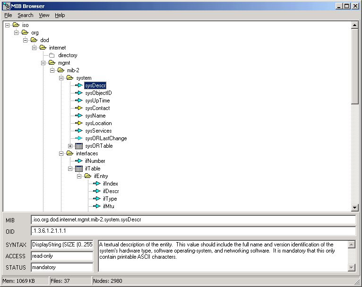Click the empty folder icon beside directory

pyautogui.click(x=52, y=55)
